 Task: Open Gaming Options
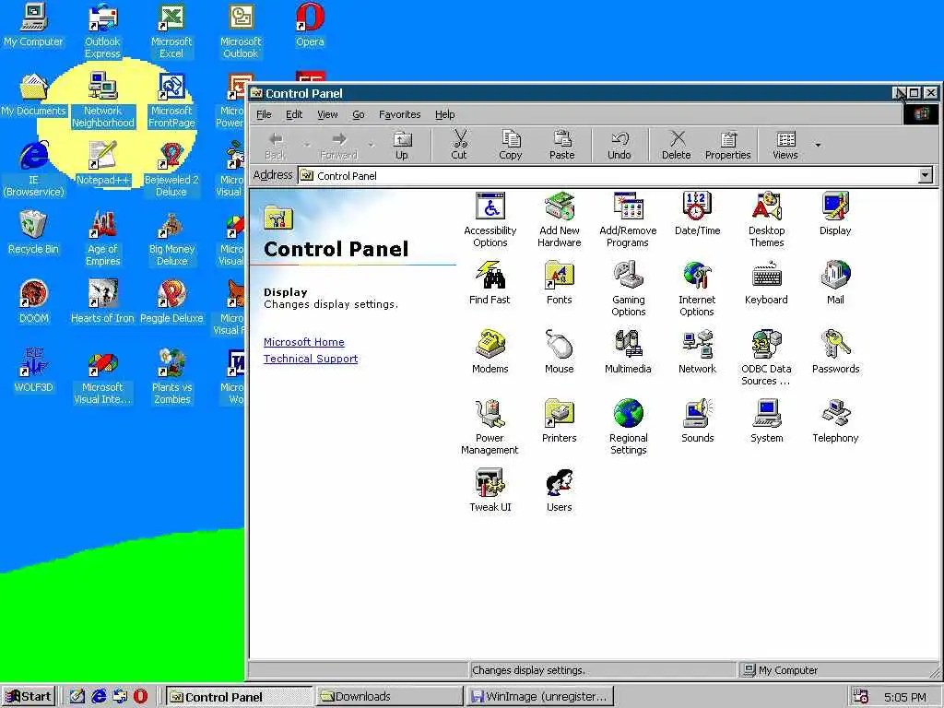pyautogui.click(x=629, y=289)
